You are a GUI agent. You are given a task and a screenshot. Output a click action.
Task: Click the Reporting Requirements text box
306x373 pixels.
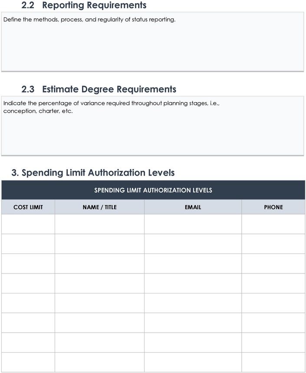(152, 42)
